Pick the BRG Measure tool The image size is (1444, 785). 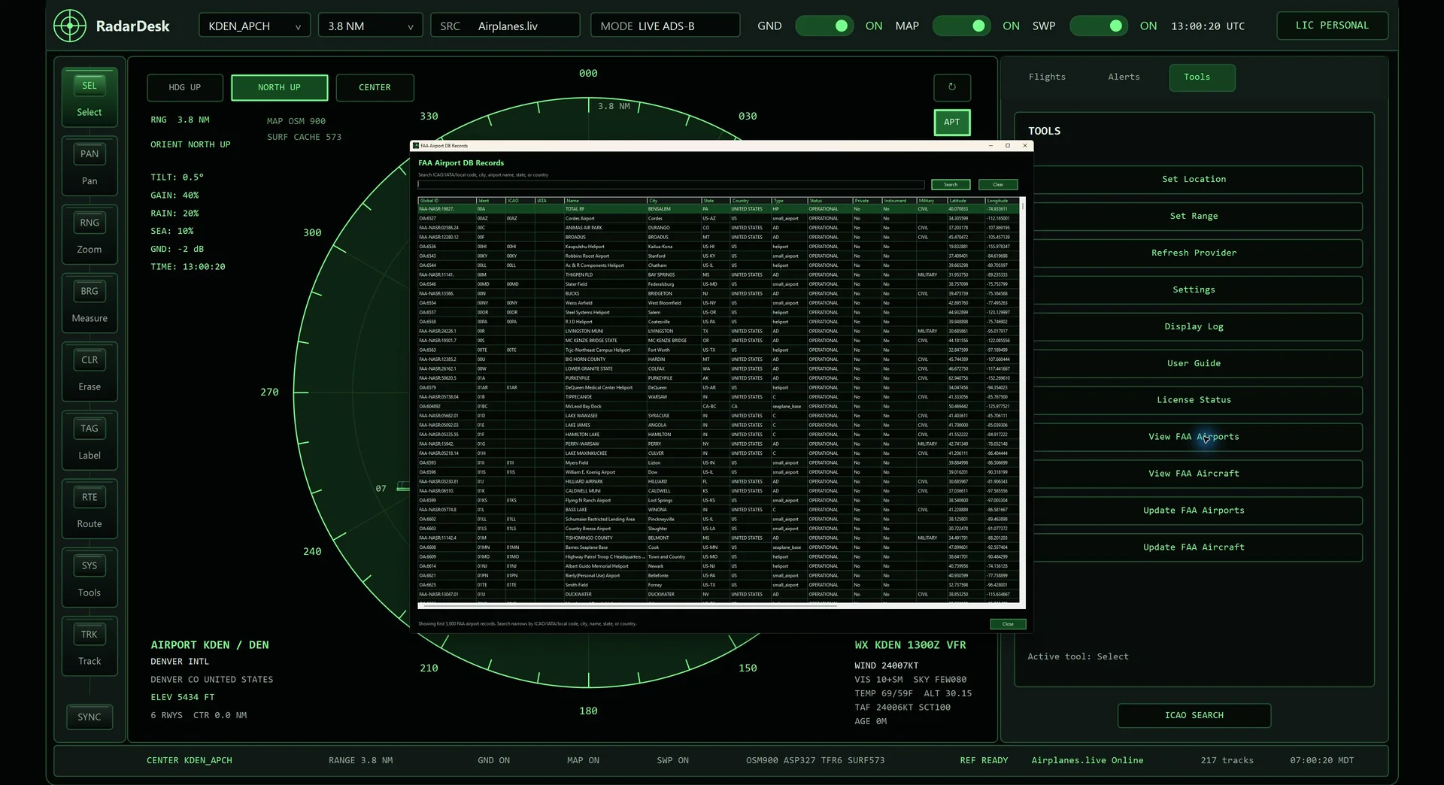click(x=89, y=304)
